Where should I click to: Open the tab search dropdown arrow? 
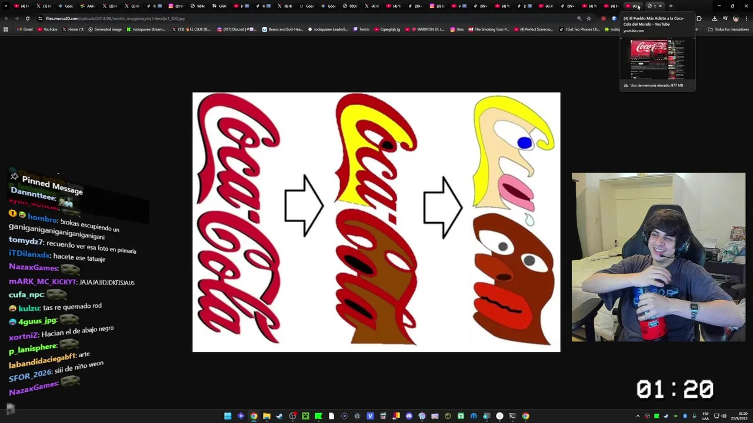click(x=6, y=6)
